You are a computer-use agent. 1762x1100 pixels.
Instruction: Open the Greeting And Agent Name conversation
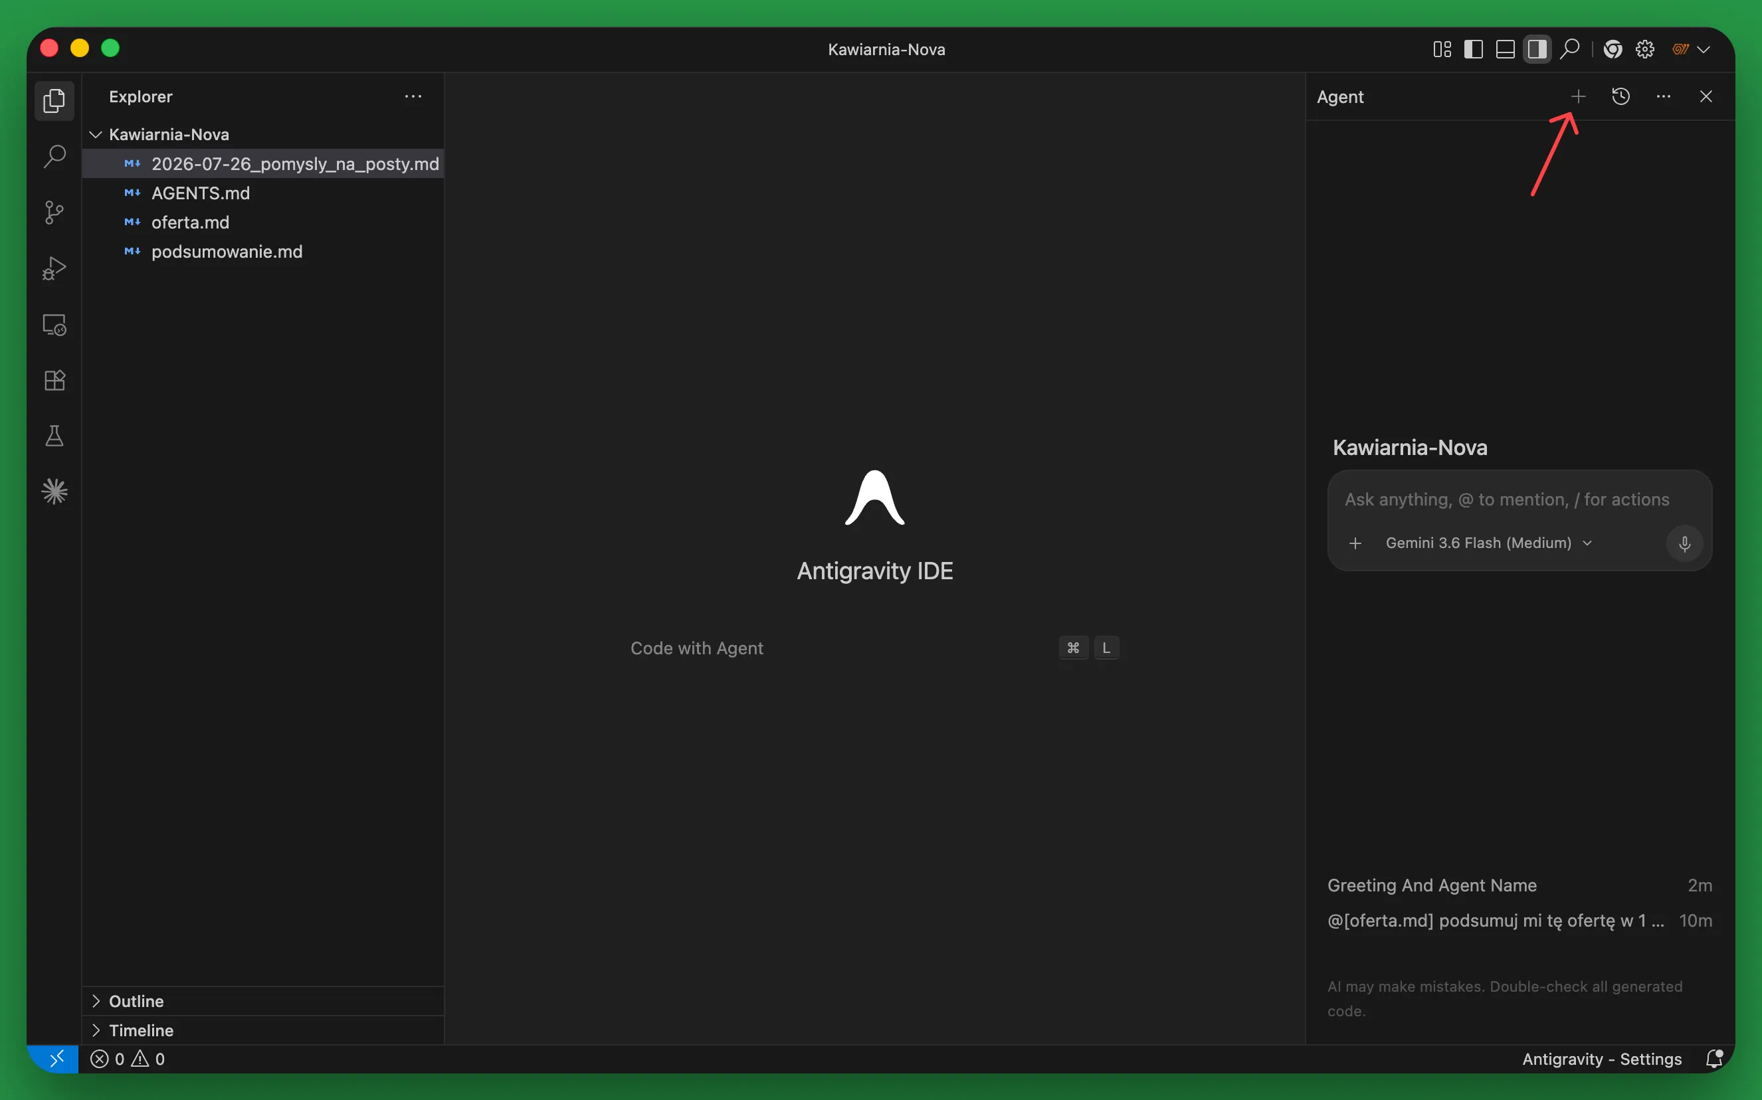click(1519, 885)
